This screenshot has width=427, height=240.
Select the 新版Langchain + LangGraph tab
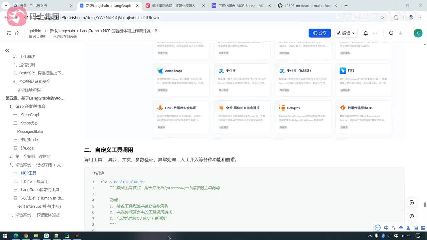pyautogui.click(x=108, y=6)
